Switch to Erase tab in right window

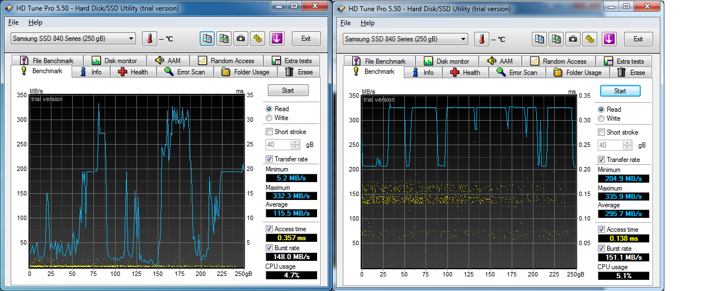pos(631,72)
